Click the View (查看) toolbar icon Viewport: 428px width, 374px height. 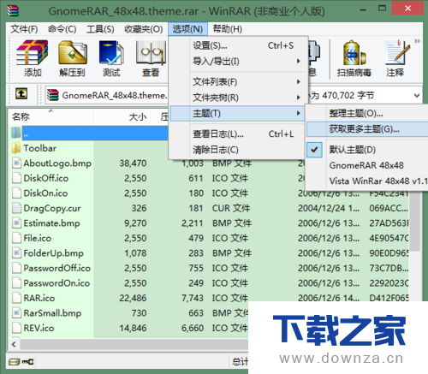click(x=151, y=52)
